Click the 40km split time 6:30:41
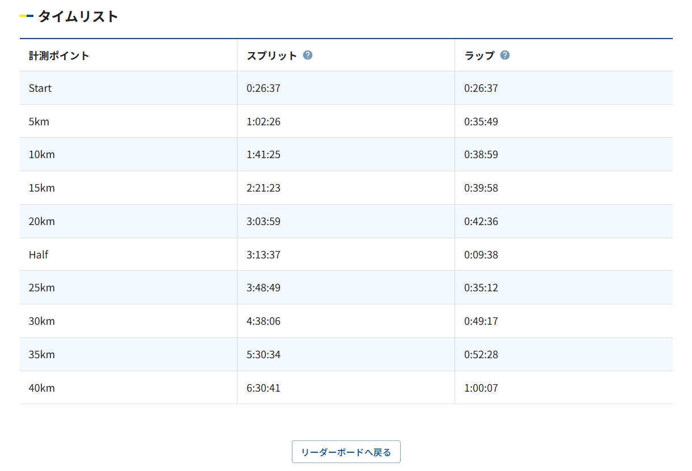The width and height of the screenshot is (692, 471). pyautogui.click(x=264, y=388)
